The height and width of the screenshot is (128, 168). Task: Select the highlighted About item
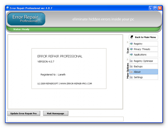click(x=143, y=72)
